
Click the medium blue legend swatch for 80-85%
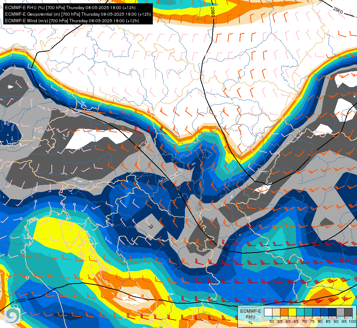[324, 312]
